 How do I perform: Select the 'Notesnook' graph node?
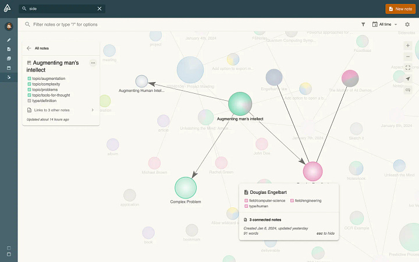tap(356, 168)
